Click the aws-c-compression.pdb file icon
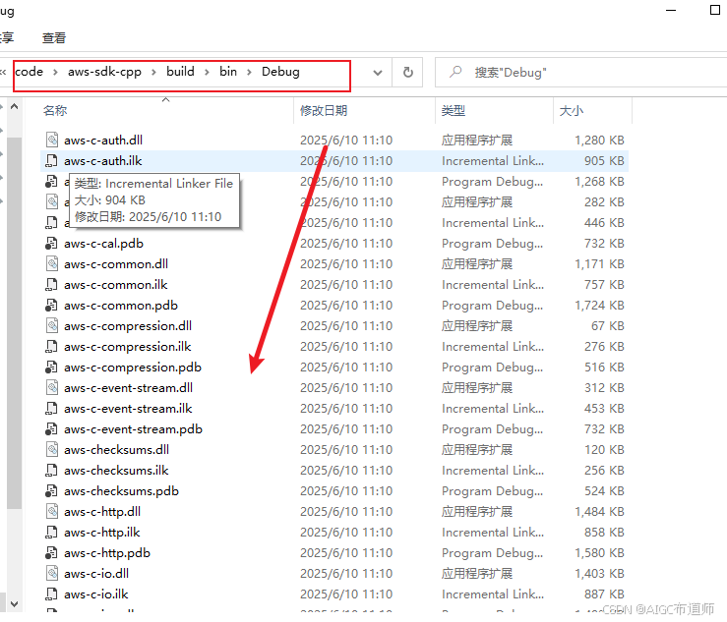 [x=52, y=368]
